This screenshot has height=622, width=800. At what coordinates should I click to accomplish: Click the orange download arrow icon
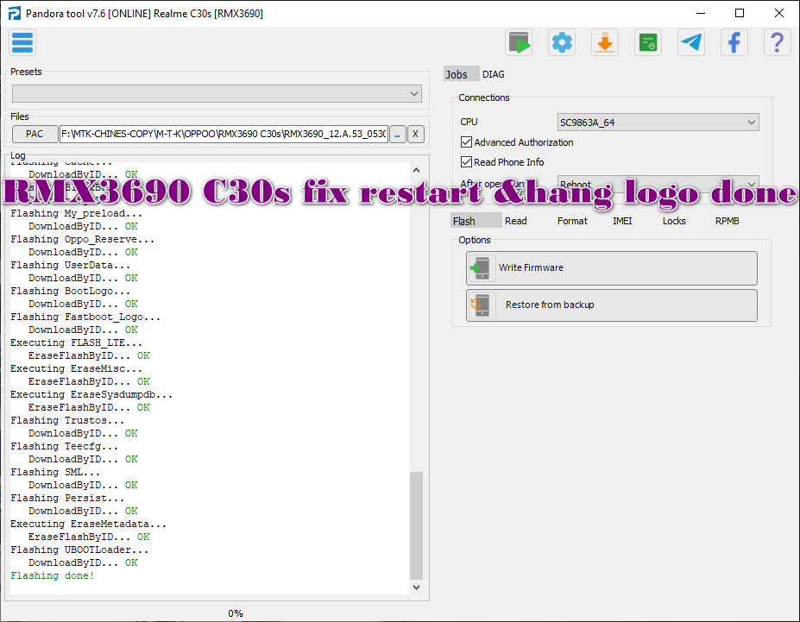605,42
